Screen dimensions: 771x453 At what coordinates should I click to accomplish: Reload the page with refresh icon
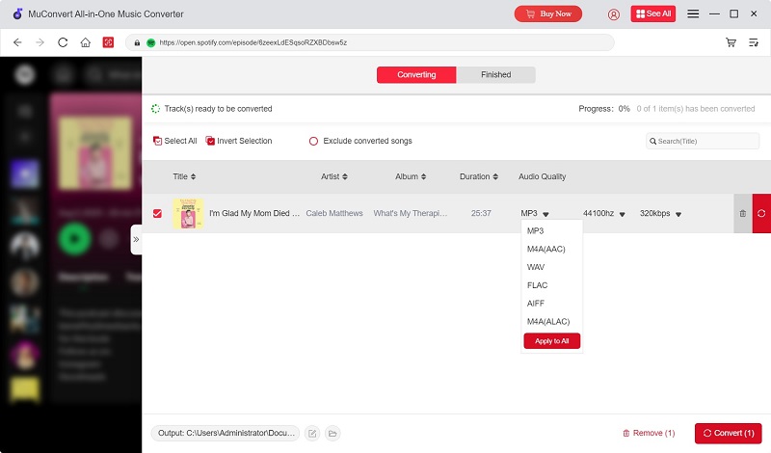[x=63, y=42]
